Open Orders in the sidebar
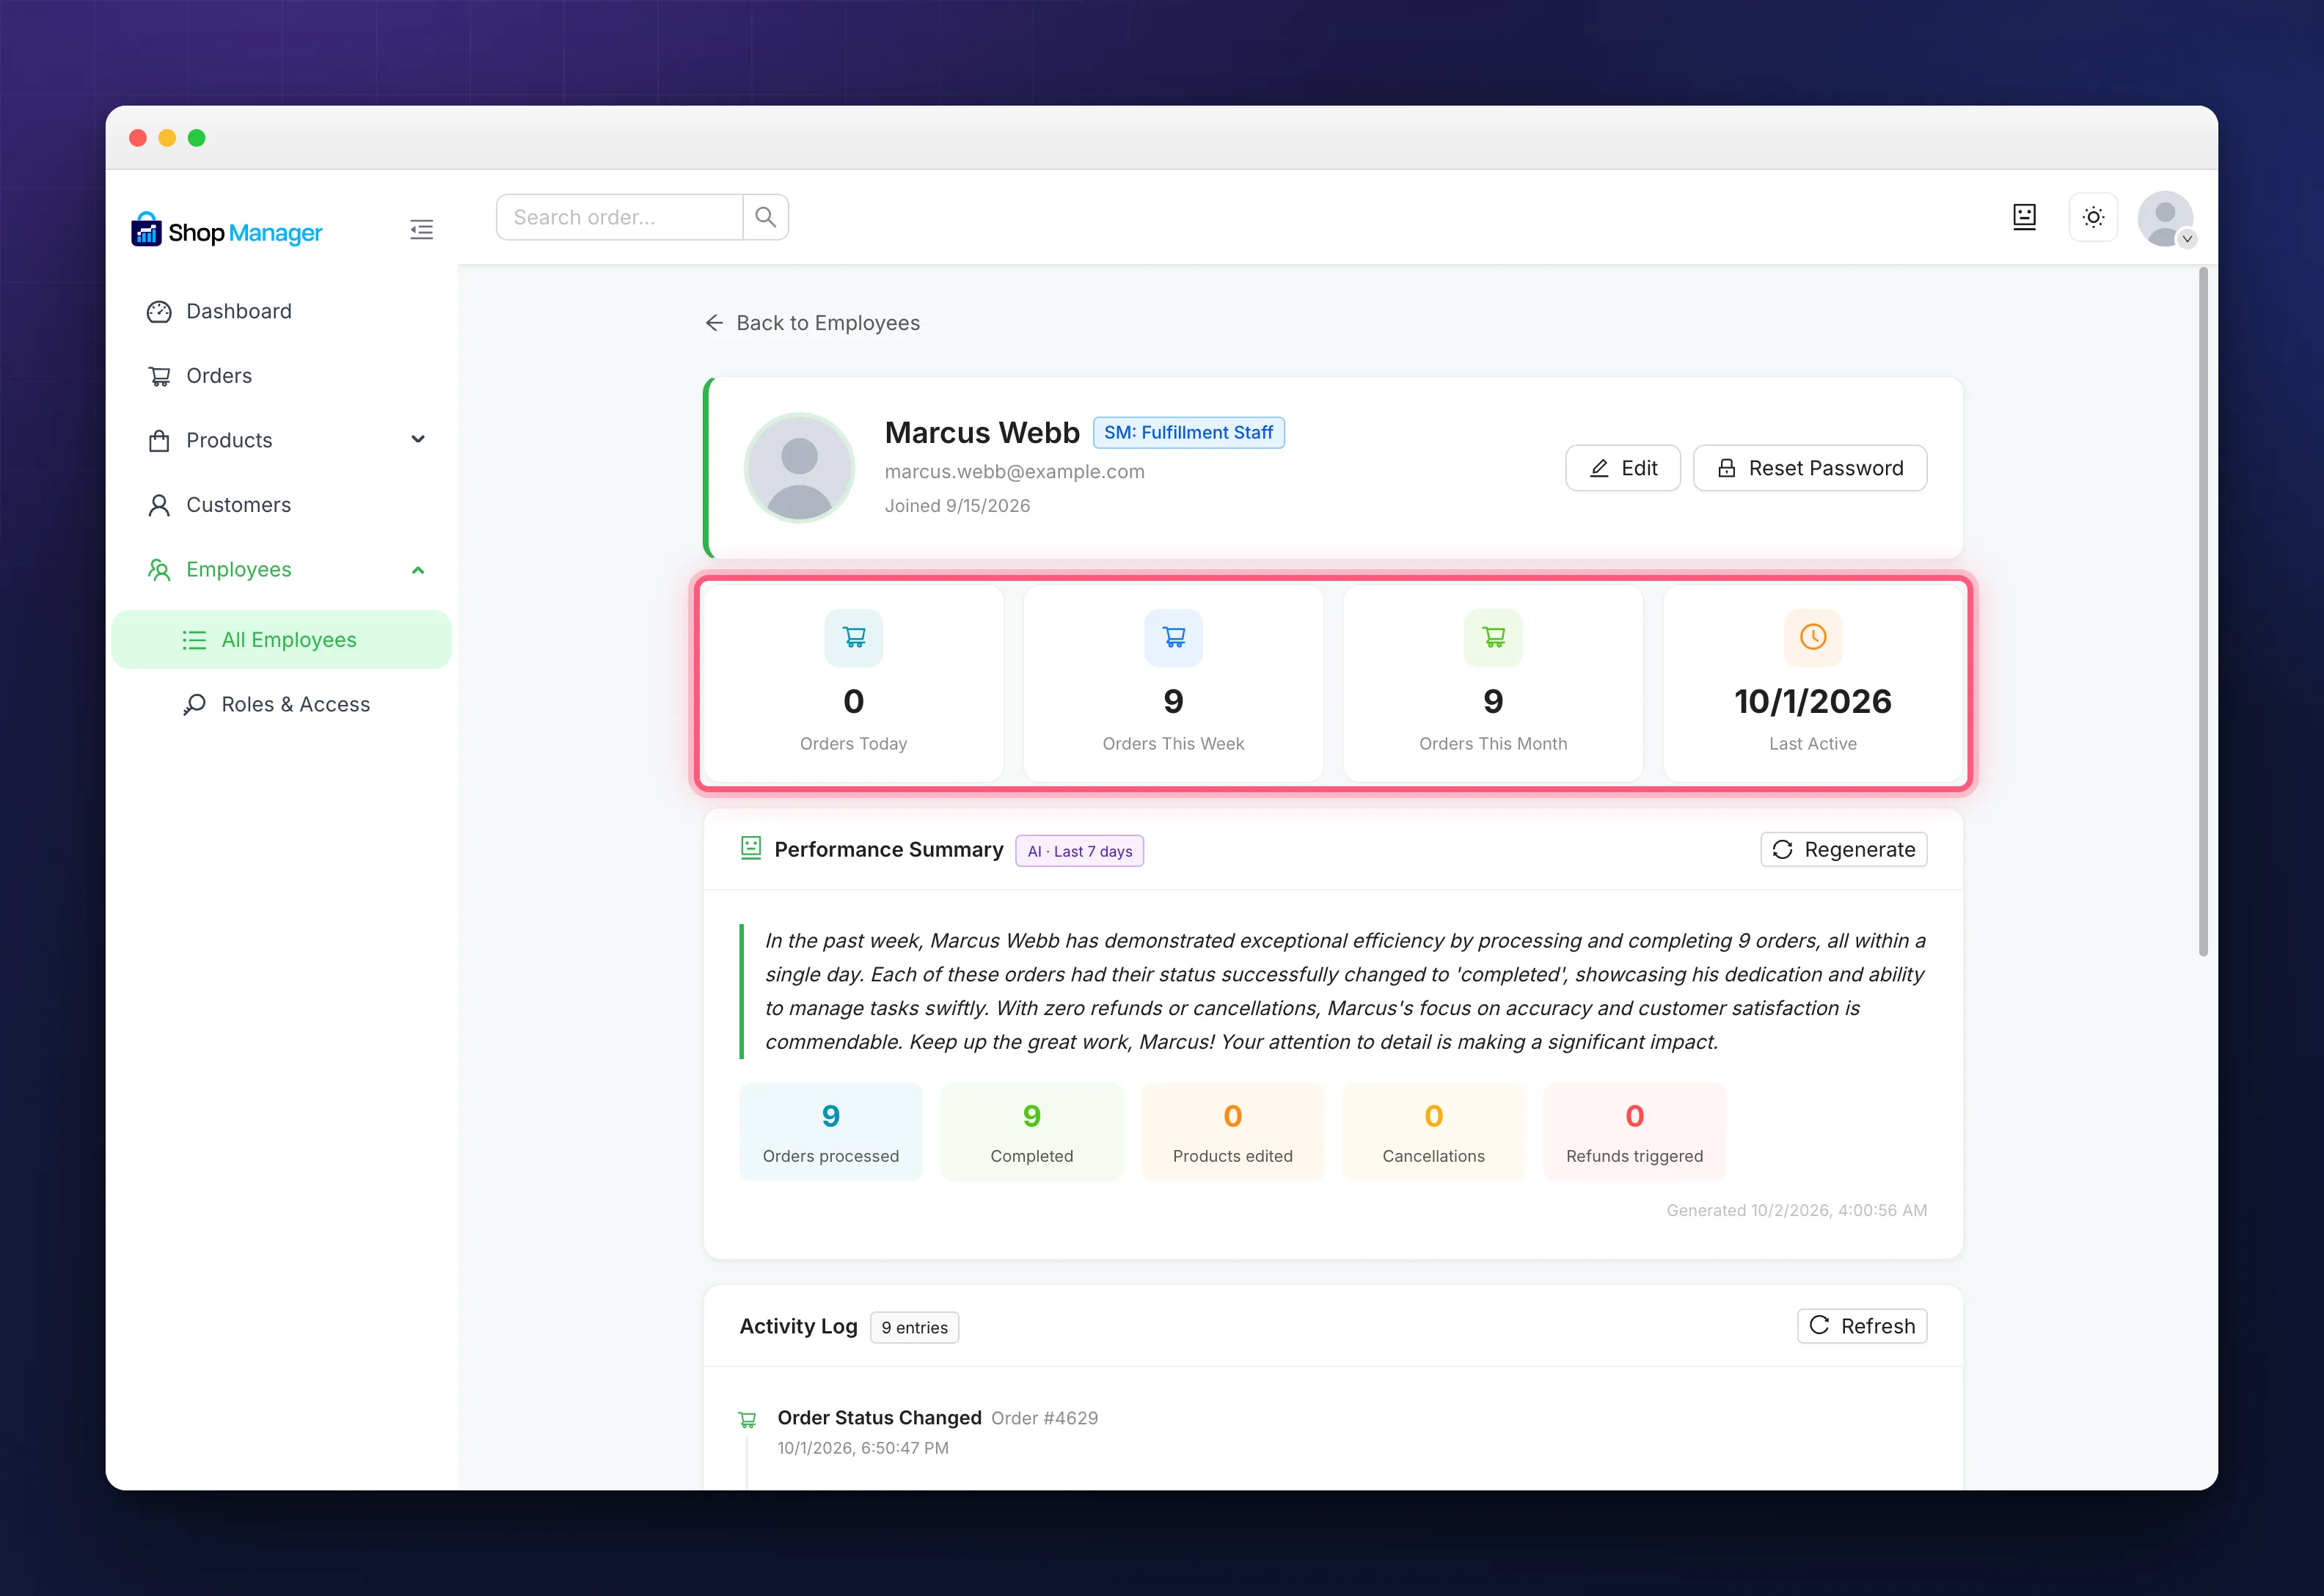The width and height of the screenshot is (2324, 1596). pyautogui.click(x=282, y=376)
